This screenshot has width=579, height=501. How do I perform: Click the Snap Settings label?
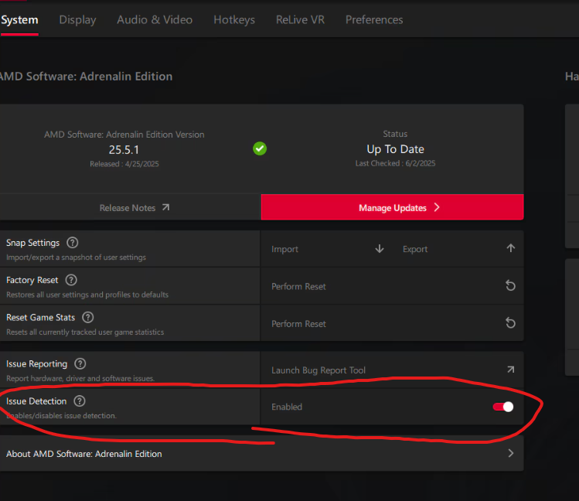click(33, 243)
